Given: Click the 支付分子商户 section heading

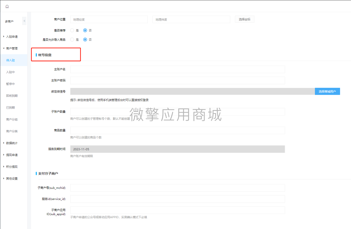Looking at the screenshot, I should pos(48,173).
